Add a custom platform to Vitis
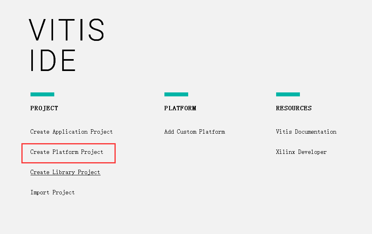Image resolution: width=372 pixels, height=234 pixels. 195,132
